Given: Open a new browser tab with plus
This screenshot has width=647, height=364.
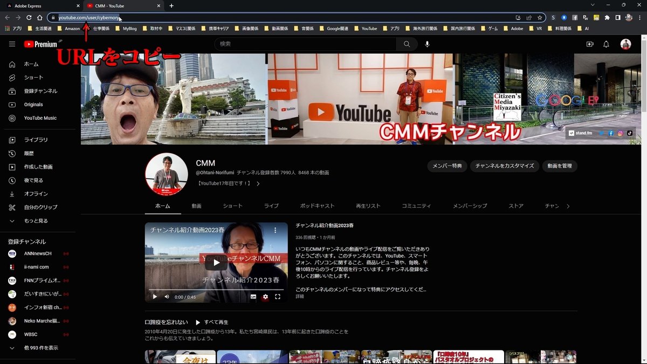Looking at the screenshot, I should pyautogui.click(x=171, y=5).
